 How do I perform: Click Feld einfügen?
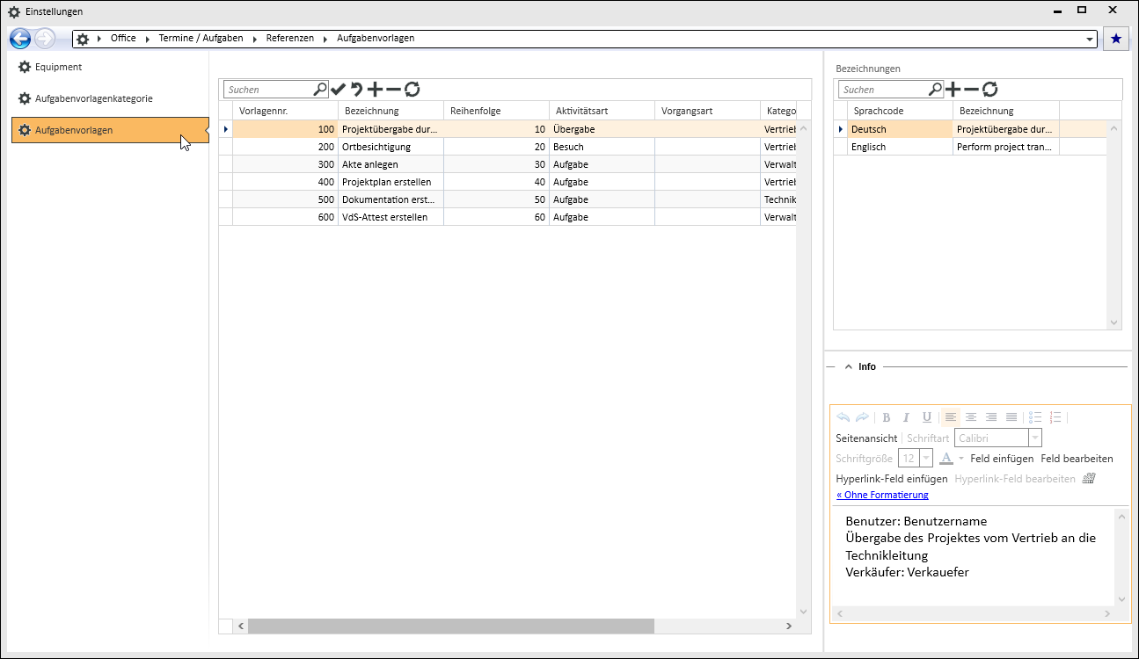[1002, 459]
